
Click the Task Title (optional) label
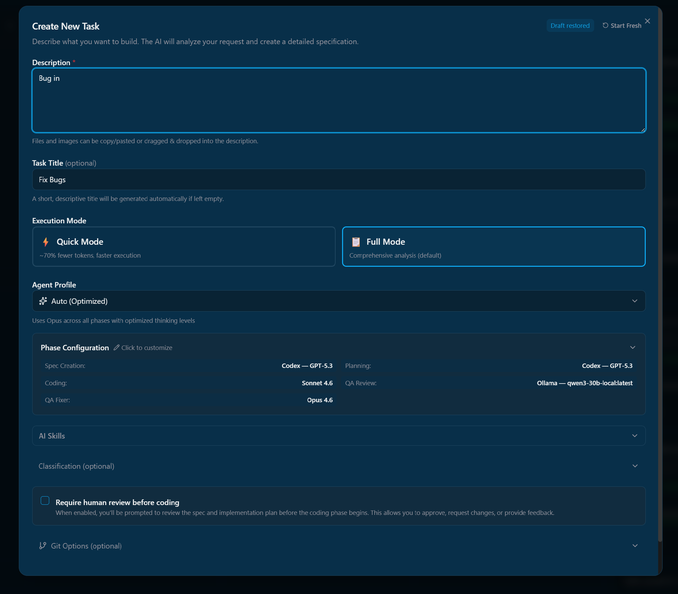(64, 163)
